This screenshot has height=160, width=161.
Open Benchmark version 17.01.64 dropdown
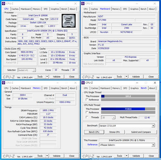pos(153,126)
